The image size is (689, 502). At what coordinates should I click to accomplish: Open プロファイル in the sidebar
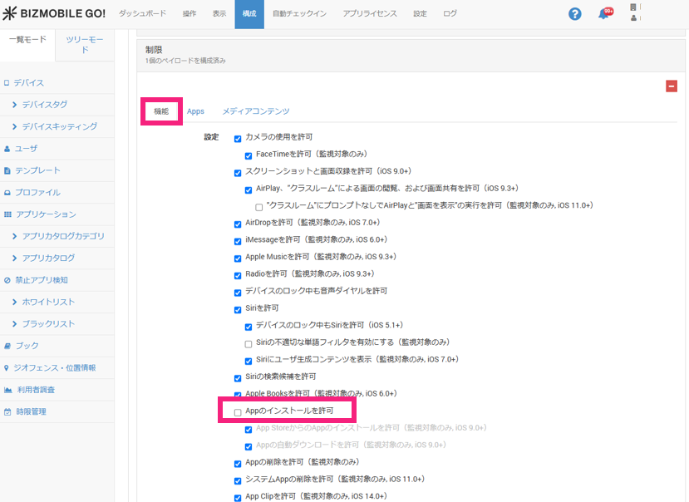(37, 192)
